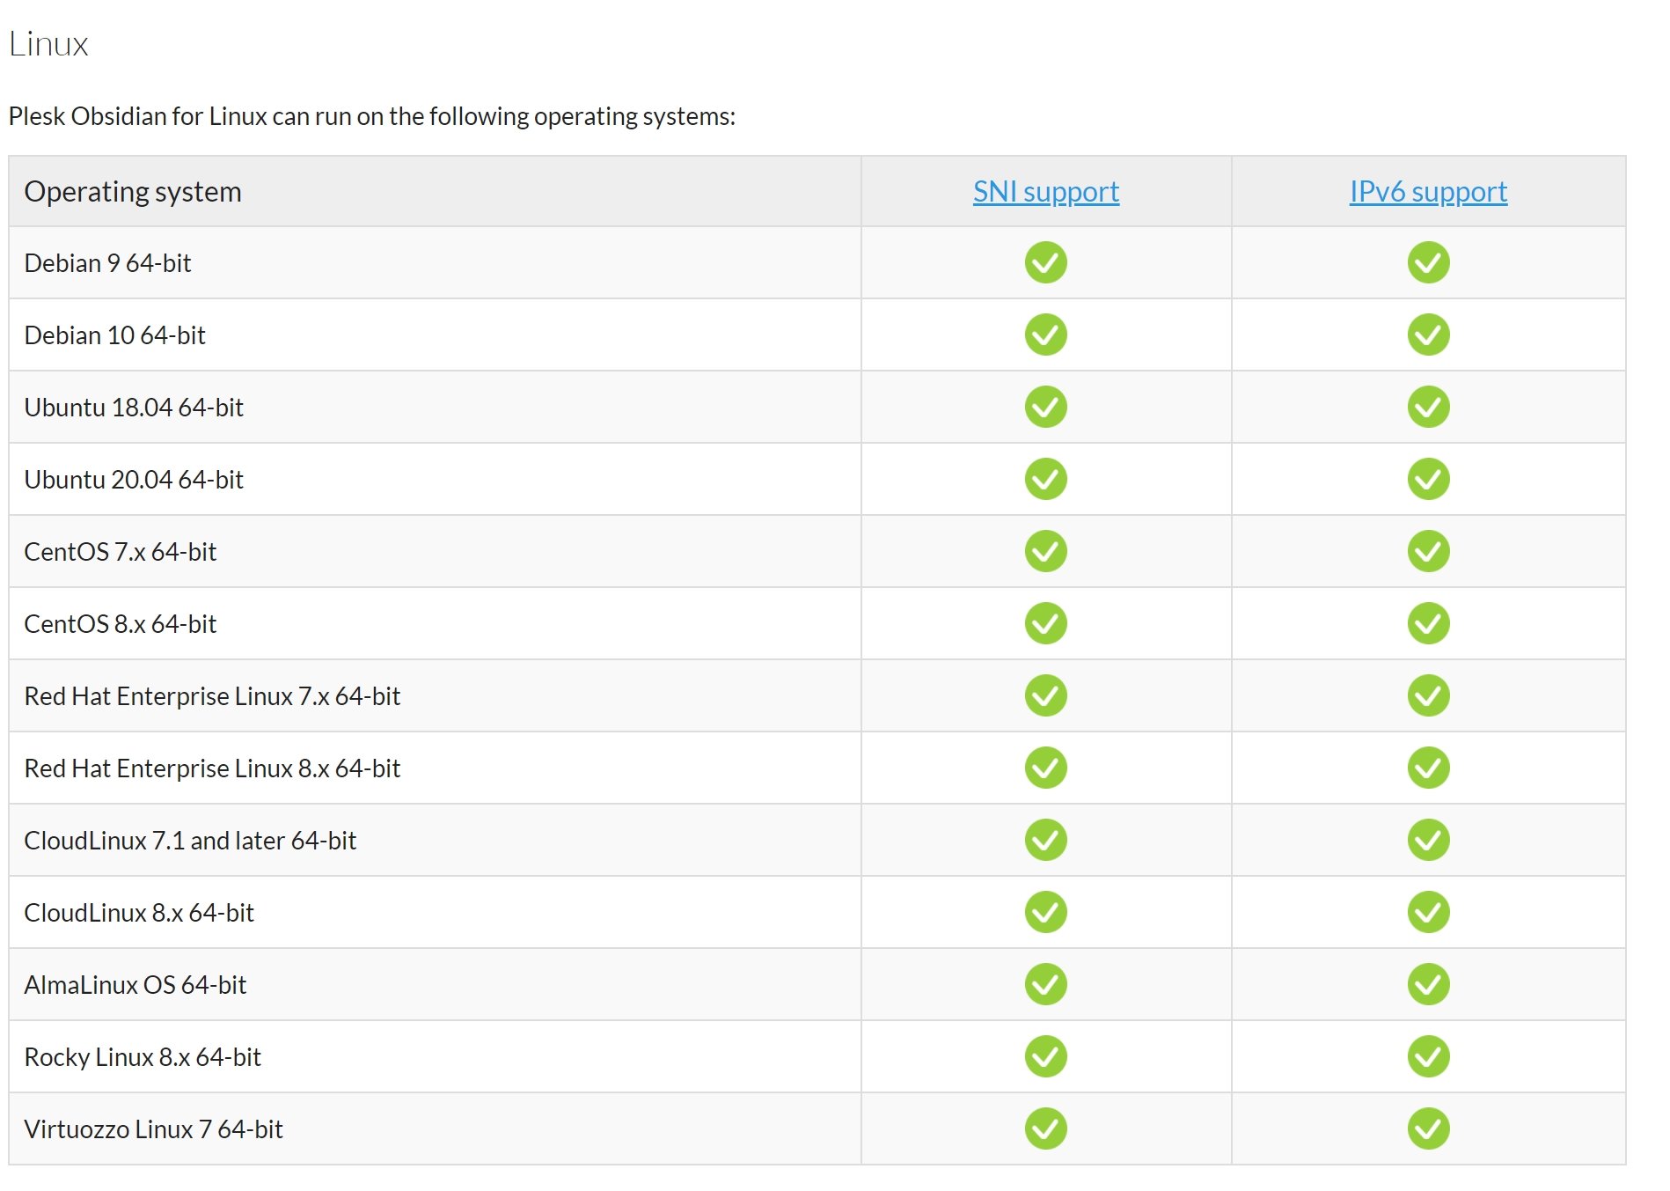Click SNI checkmark for Ubuntu 20.04
This screenshot has width=1670, height=1191.
click(1045, 479)
